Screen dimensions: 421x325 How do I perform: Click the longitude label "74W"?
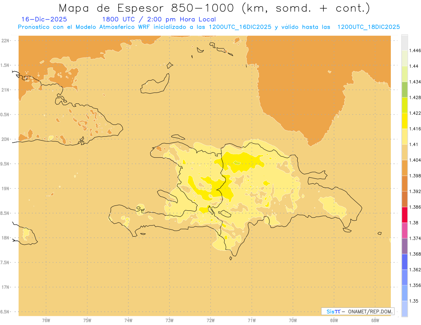click(128, 321)
